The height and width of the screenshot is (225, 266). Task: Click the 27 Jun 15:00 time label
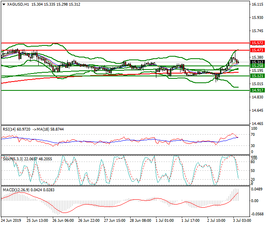pos(115,221)
